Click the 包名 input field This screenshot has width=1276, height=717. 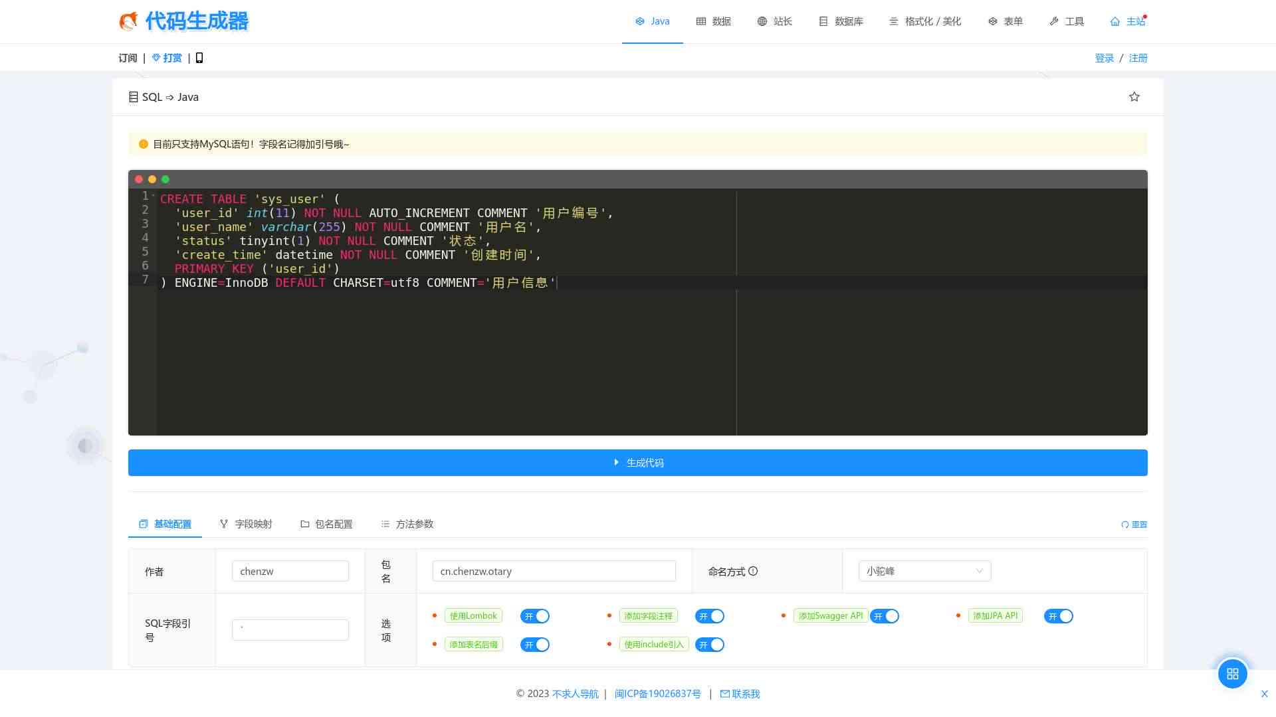554,571
